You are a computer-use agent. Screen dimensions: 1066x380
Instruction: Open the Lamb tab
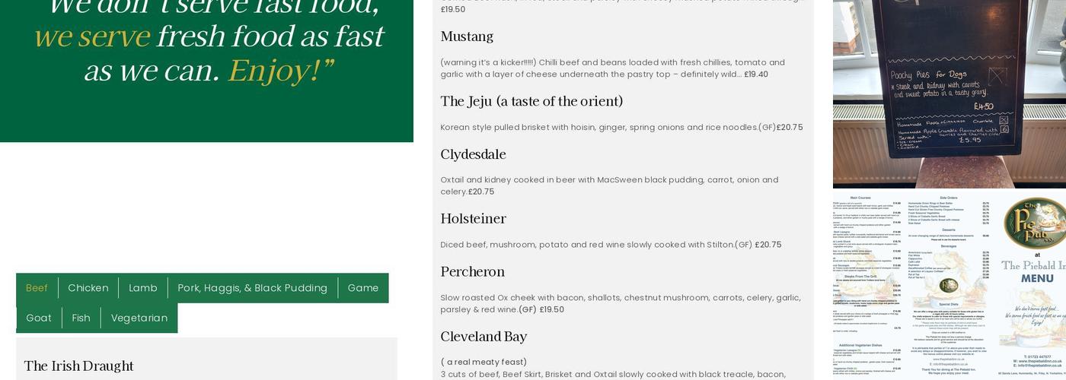click(x=143, y=288)
